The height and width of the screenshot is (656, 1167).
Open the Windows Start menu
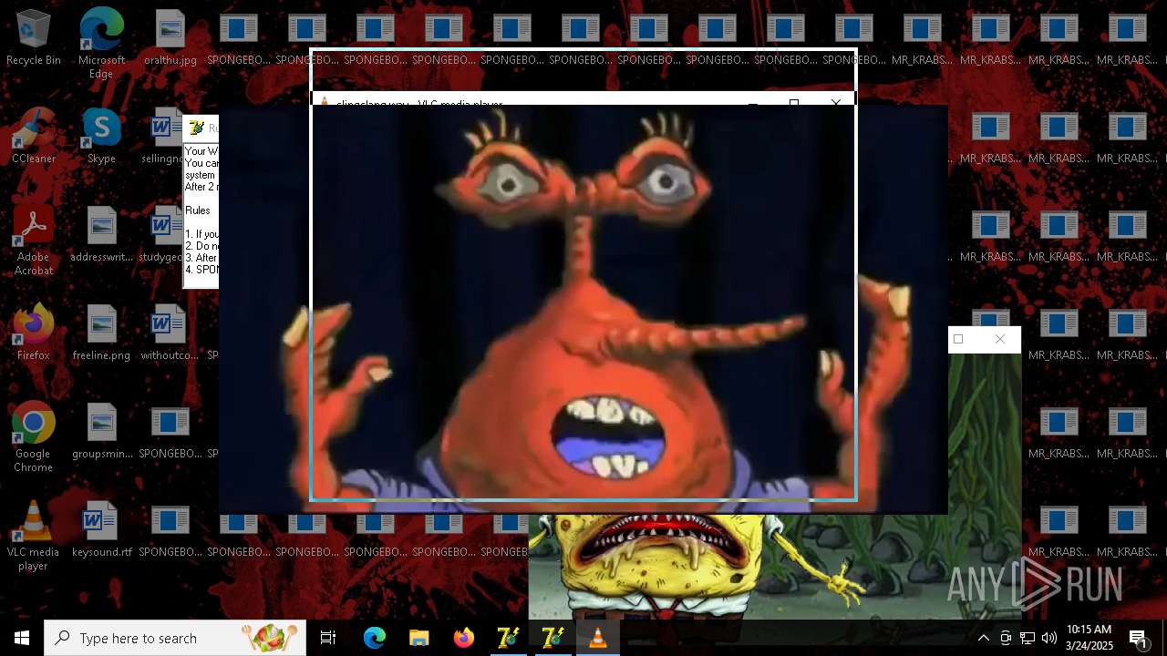tap(22, 638)
